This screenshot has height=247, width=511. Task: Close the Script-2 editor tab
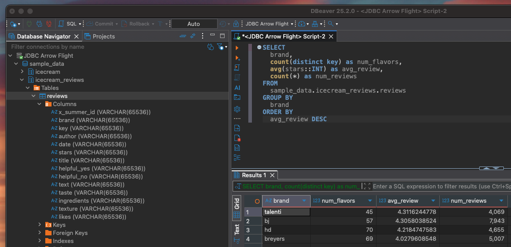click(331, 36)
